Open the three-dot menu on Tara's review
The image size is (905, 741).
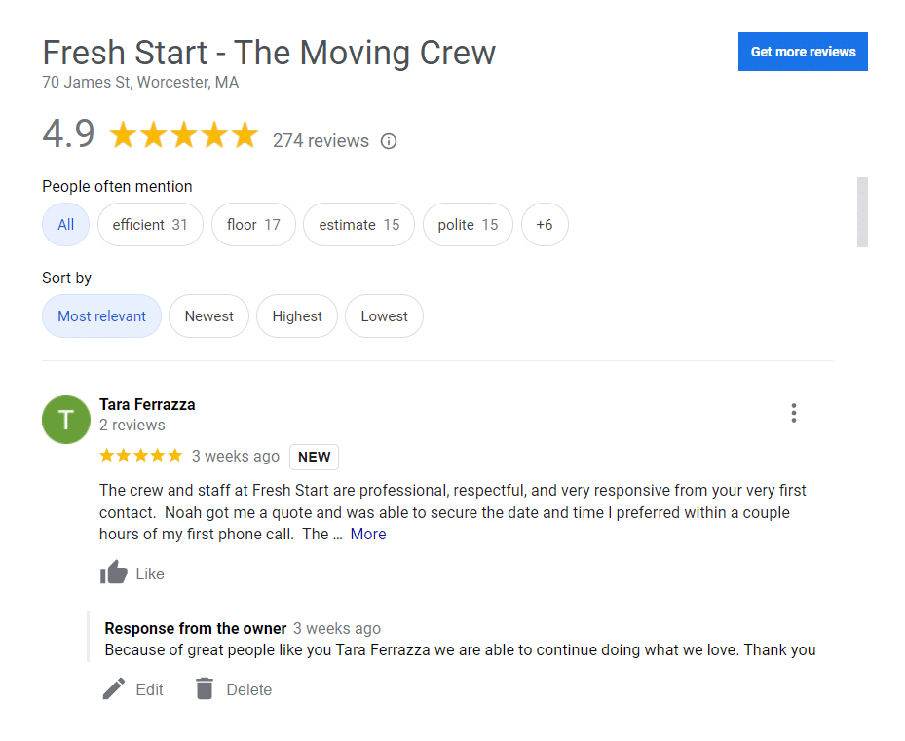click(x=794, y=413)
